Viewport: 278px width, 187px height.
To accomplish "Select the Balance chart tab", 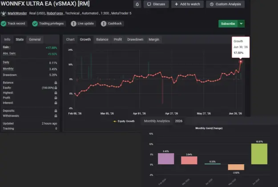I will pos(102,39).
